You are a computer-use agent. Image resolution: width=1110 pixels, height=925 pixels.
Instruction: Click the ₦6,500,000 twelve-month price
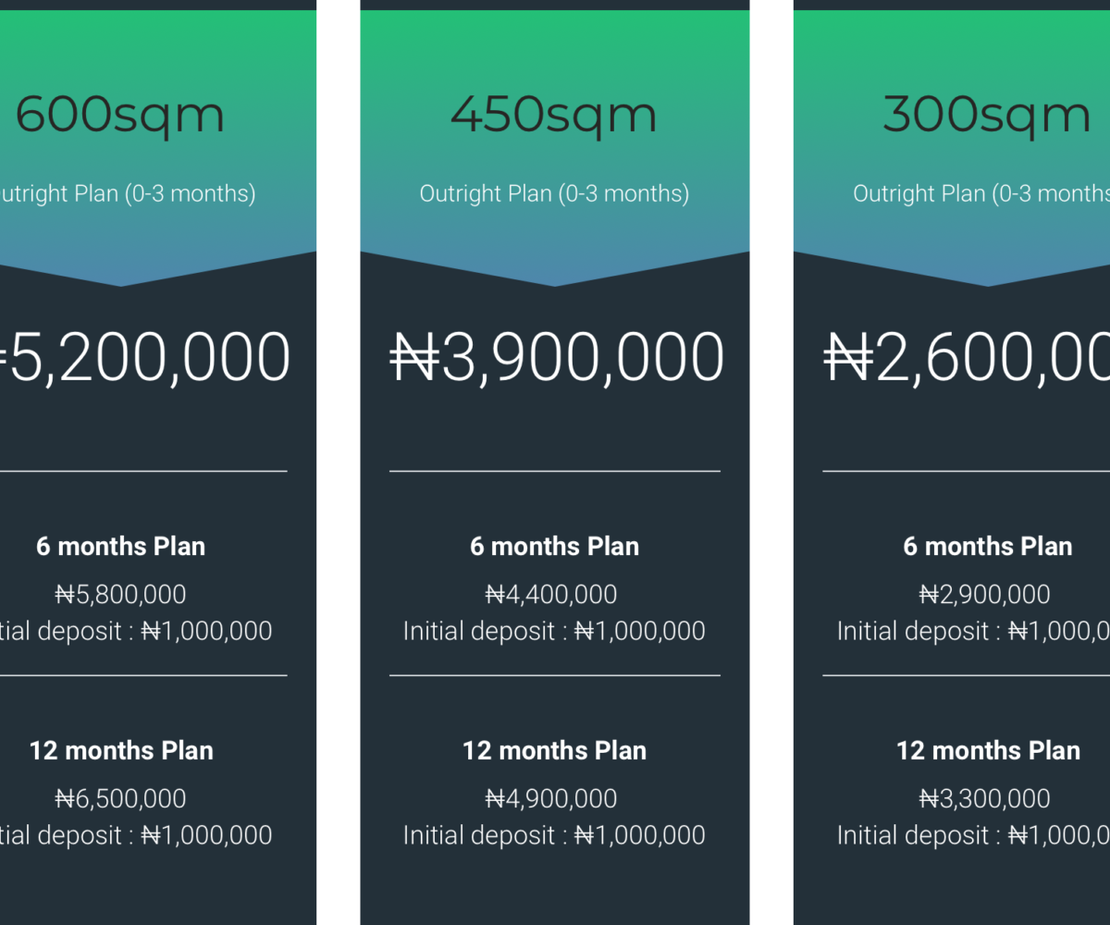point(120,799)
